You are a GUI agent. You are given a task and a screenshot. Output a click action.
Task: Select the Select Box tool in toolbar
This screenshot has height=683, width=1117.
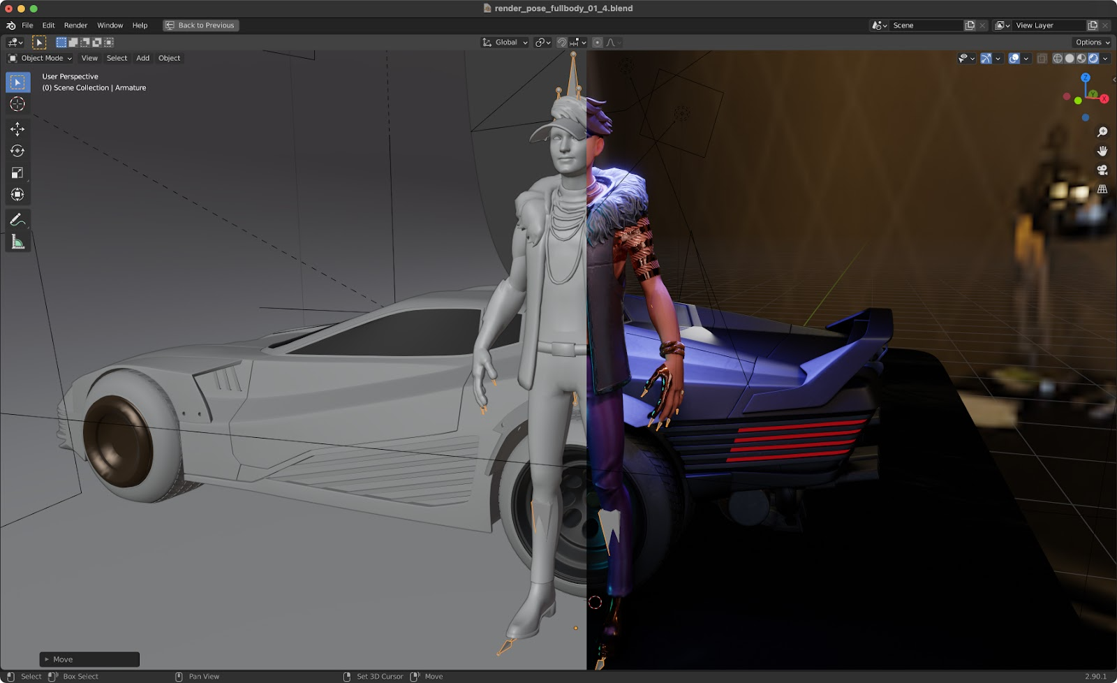17,82
